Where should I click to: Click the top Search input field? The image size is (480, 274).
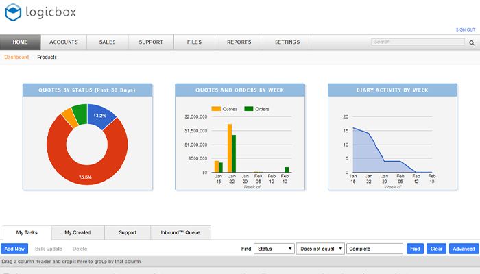(418, 42)
